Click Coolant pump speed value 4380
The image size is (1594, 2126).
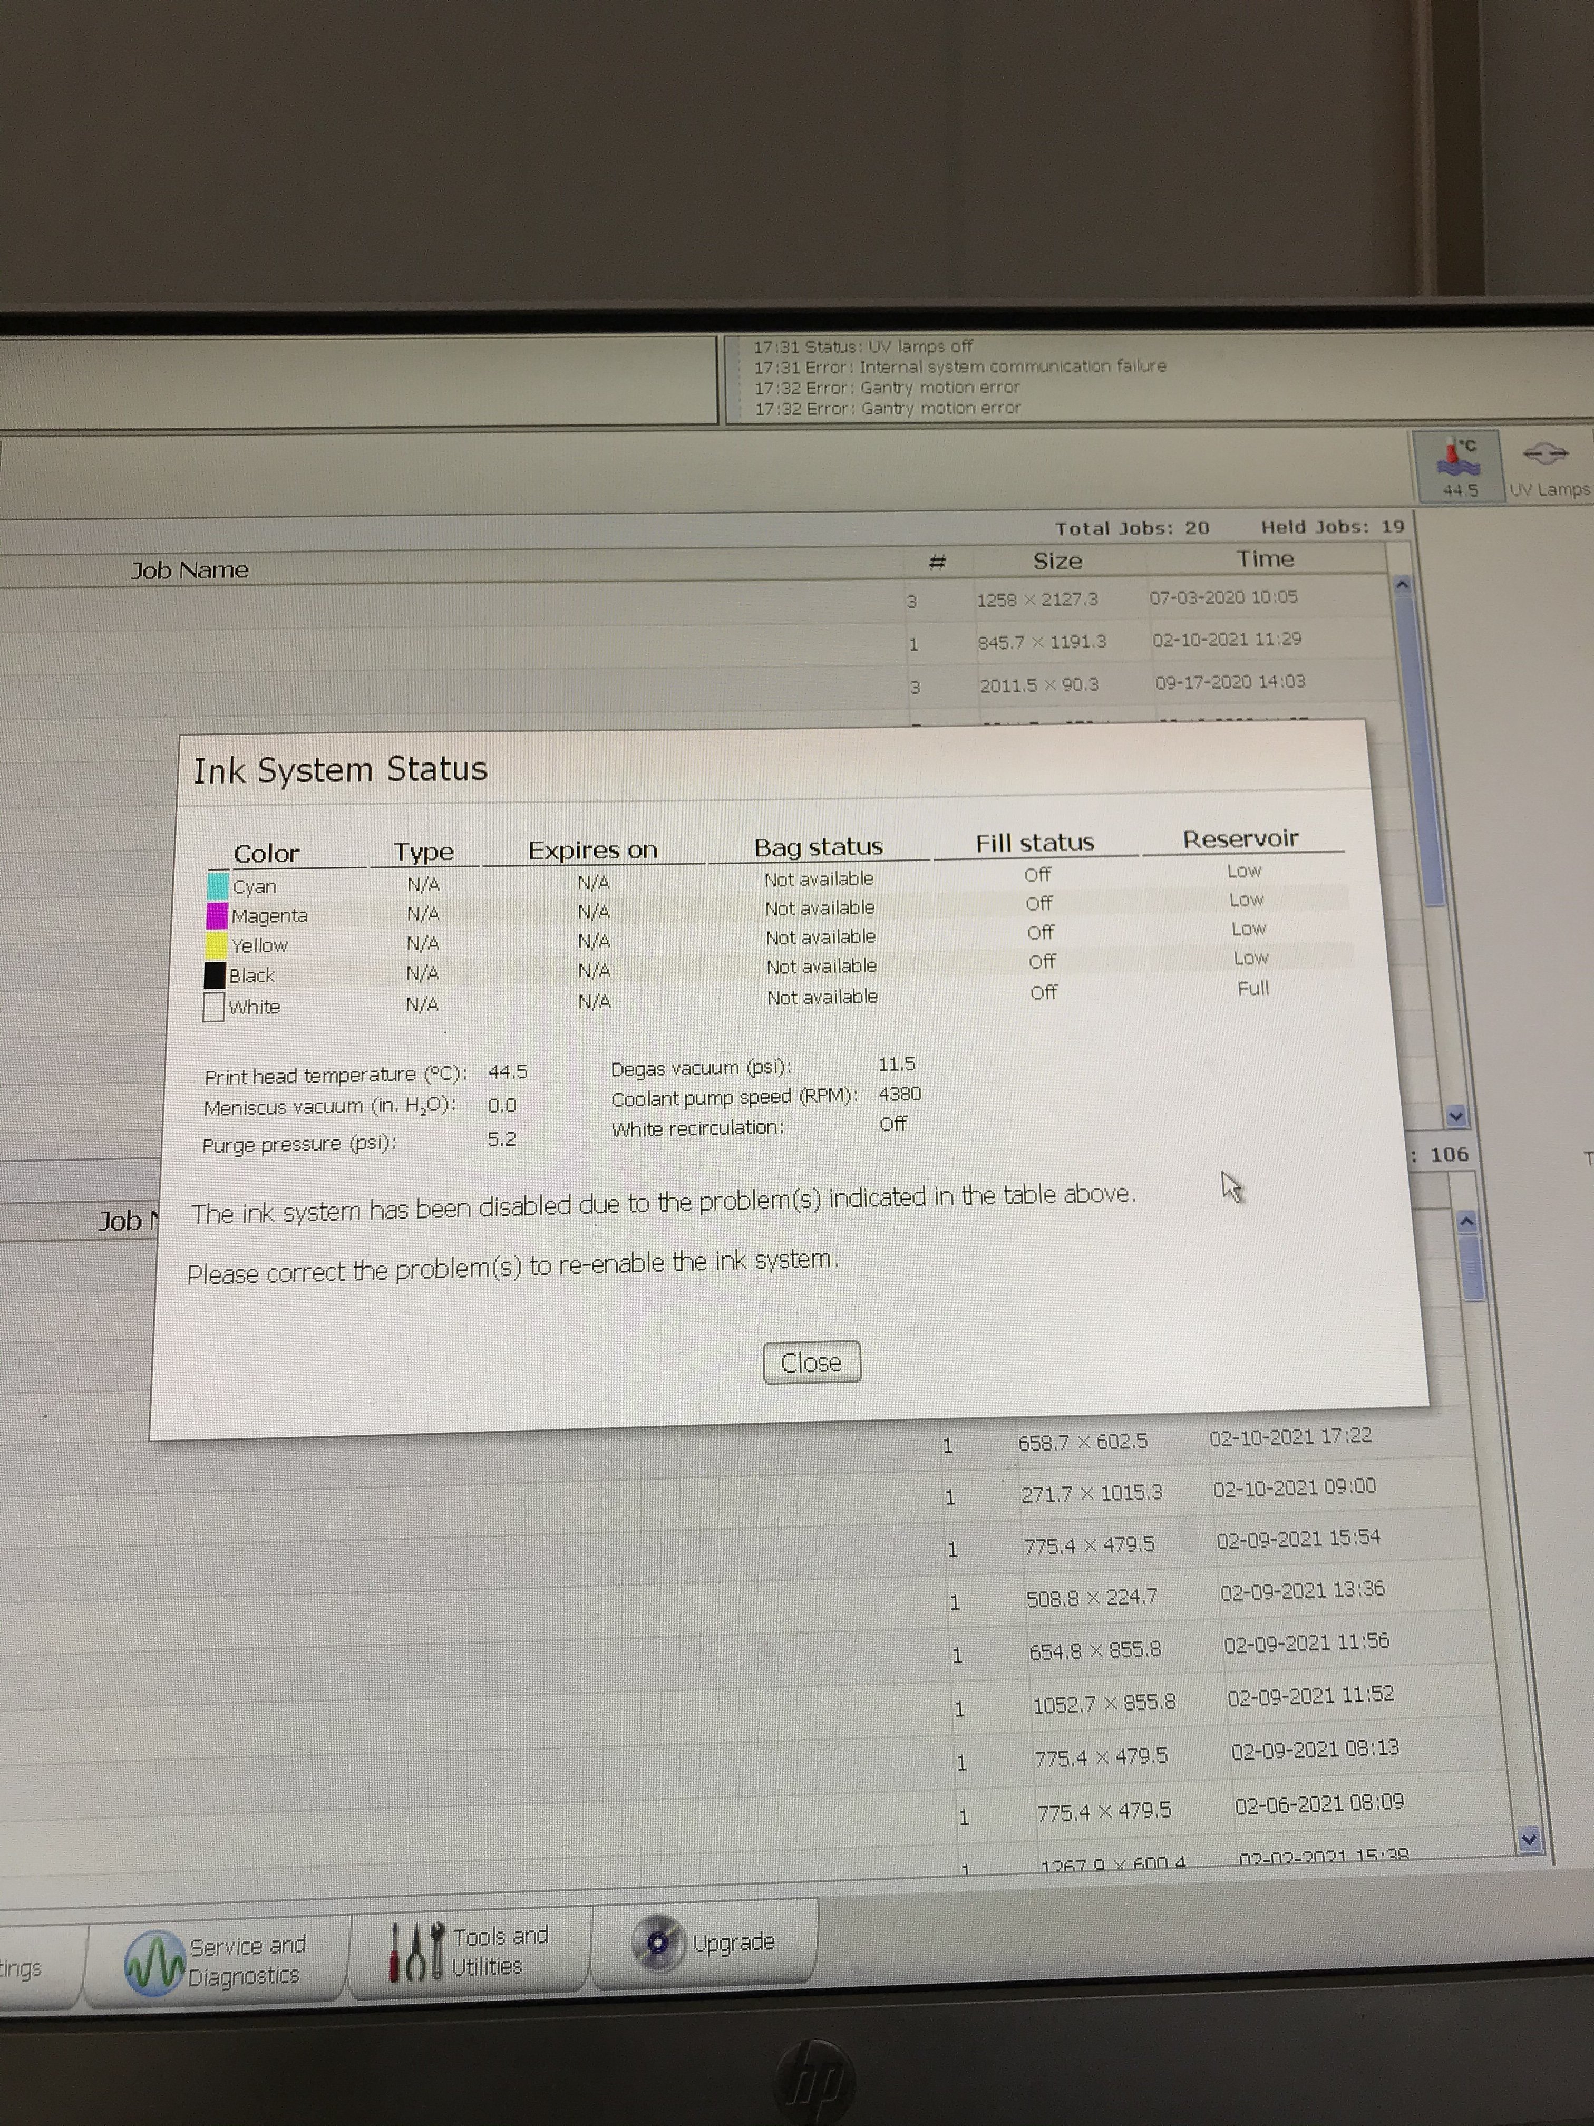click(x=899, y=1094)
